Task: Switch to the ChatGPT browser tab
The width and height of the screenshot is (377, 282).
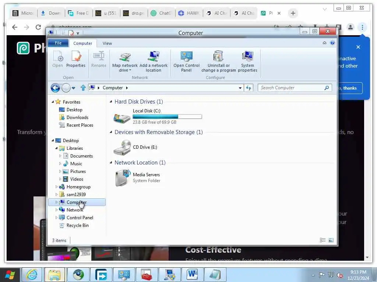Action: [161, 13]
